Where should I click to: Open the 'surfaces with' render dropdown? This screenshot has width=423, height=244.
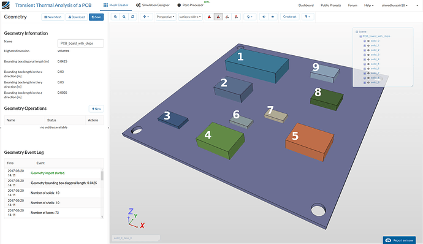pos(190,17)
